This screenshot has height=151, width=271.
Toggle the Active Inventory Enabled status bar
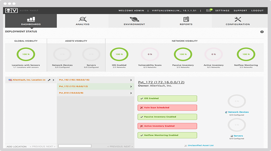tap(167, 126)
